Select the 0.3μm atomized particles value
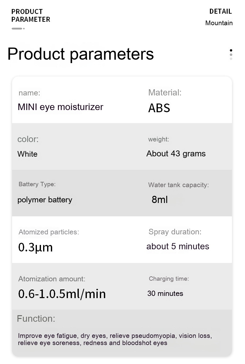The image size is (245, 364). (x=35, y=247)
